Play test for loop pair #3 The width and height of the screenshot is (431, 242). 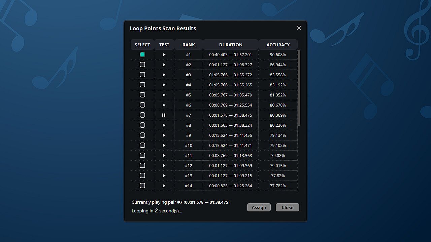164,75
